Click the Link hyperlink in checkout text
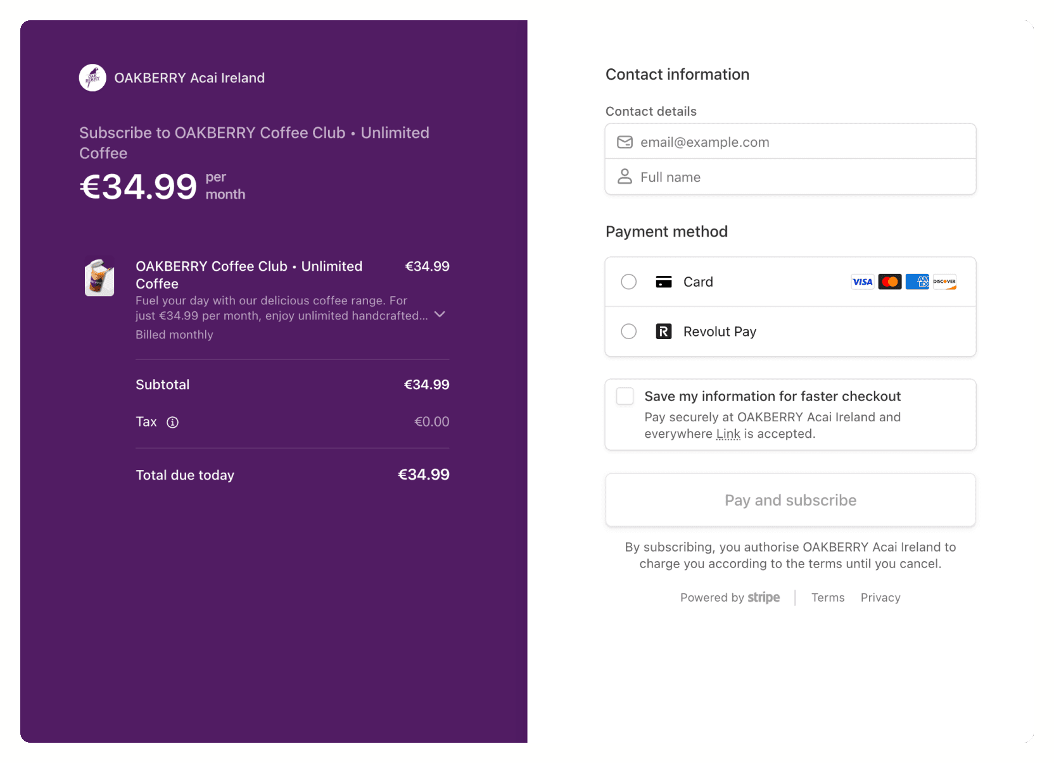1054x763 pixels. (728, 434)
